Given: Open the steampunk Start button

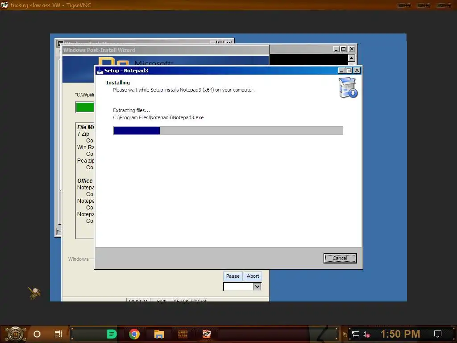Looking at the screenshot, I should pos(16,334).
